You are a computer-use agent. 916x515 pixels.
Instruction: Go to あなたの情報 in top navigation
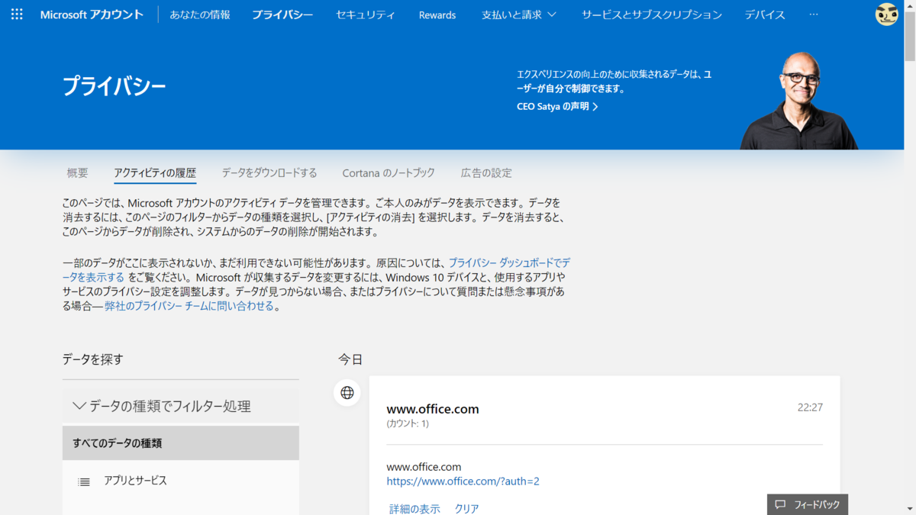[x=200, y=14]
